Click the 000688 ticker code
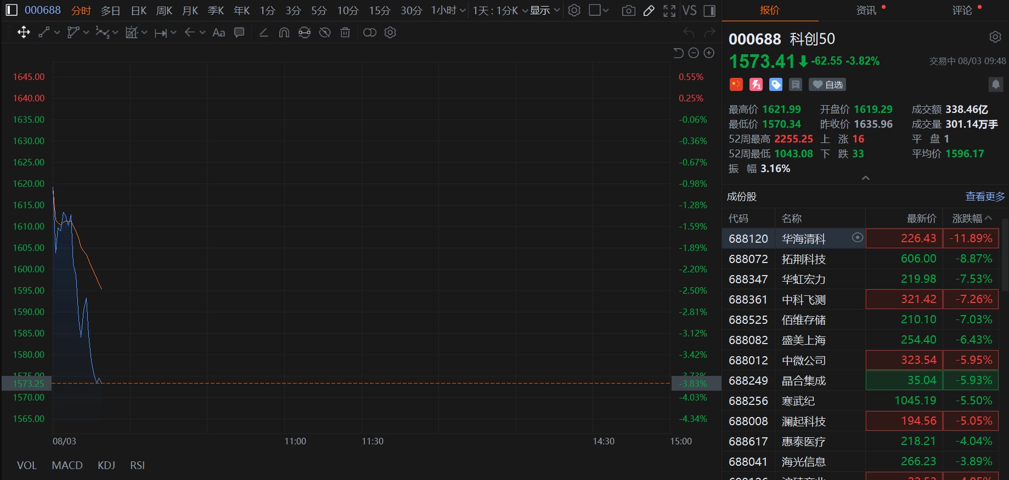 (x=43, y=10)
